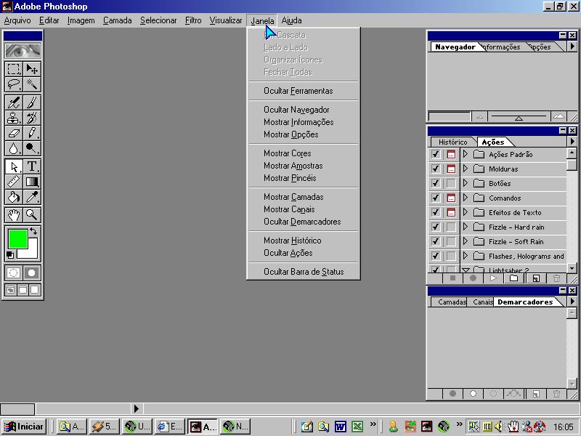This screenshot has width=581, height=436.
Task: Expand the Efeitos de Texto set
Action: pyautogui.click(x=466, y=212)
